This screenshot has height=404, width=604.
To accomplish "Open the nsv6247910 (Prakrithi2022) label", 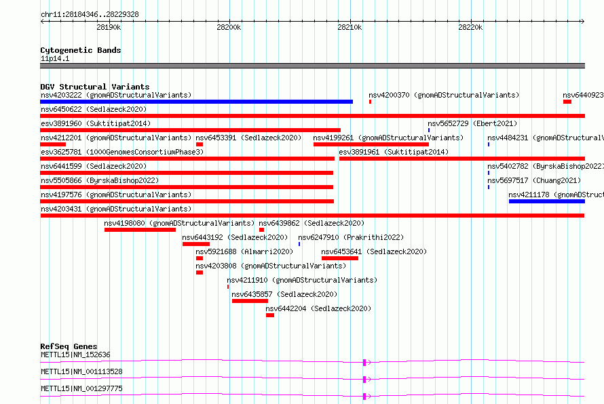I will [351, 237].
